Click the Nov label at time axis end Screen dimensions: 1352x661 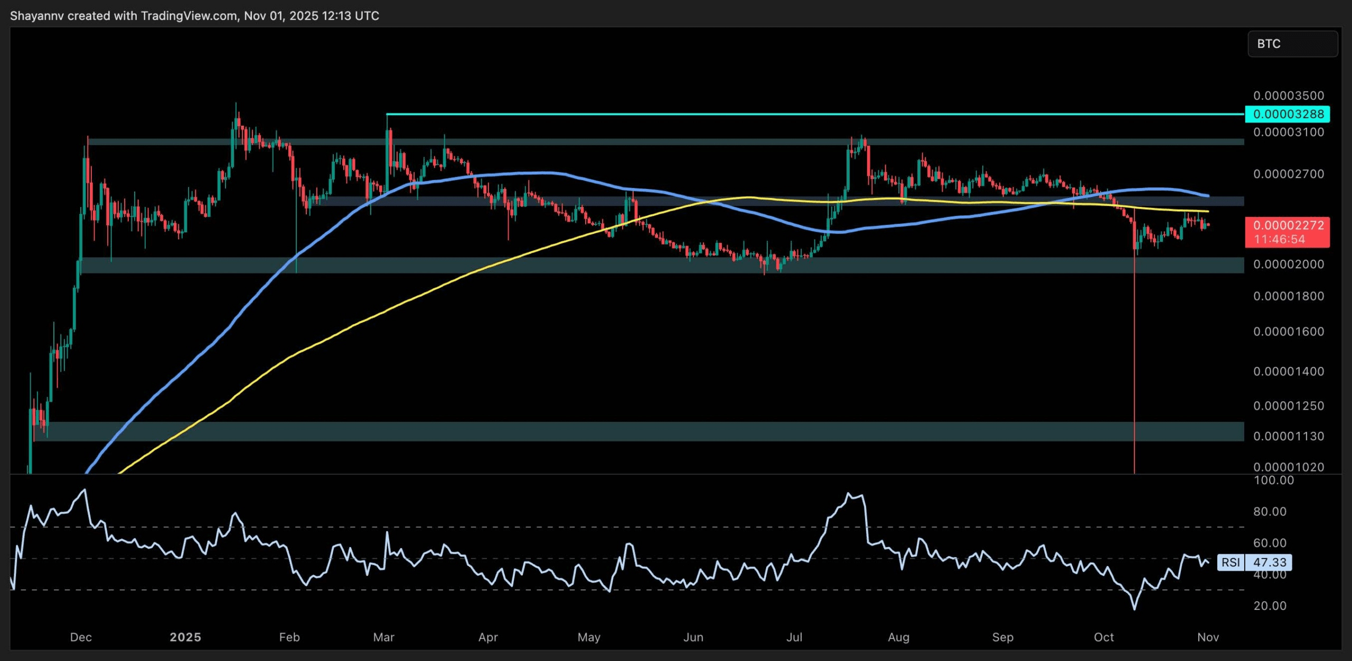[1208, 637]
